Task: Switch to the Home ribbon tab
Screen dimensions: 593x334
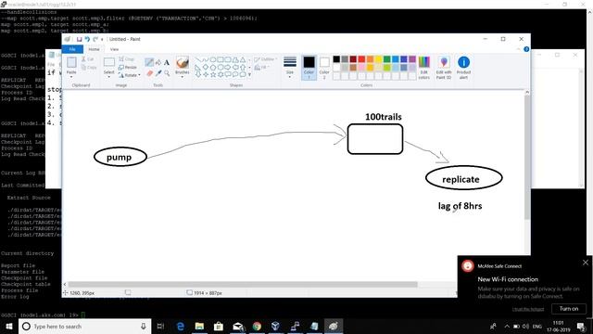Action: [x=94, y=49]
